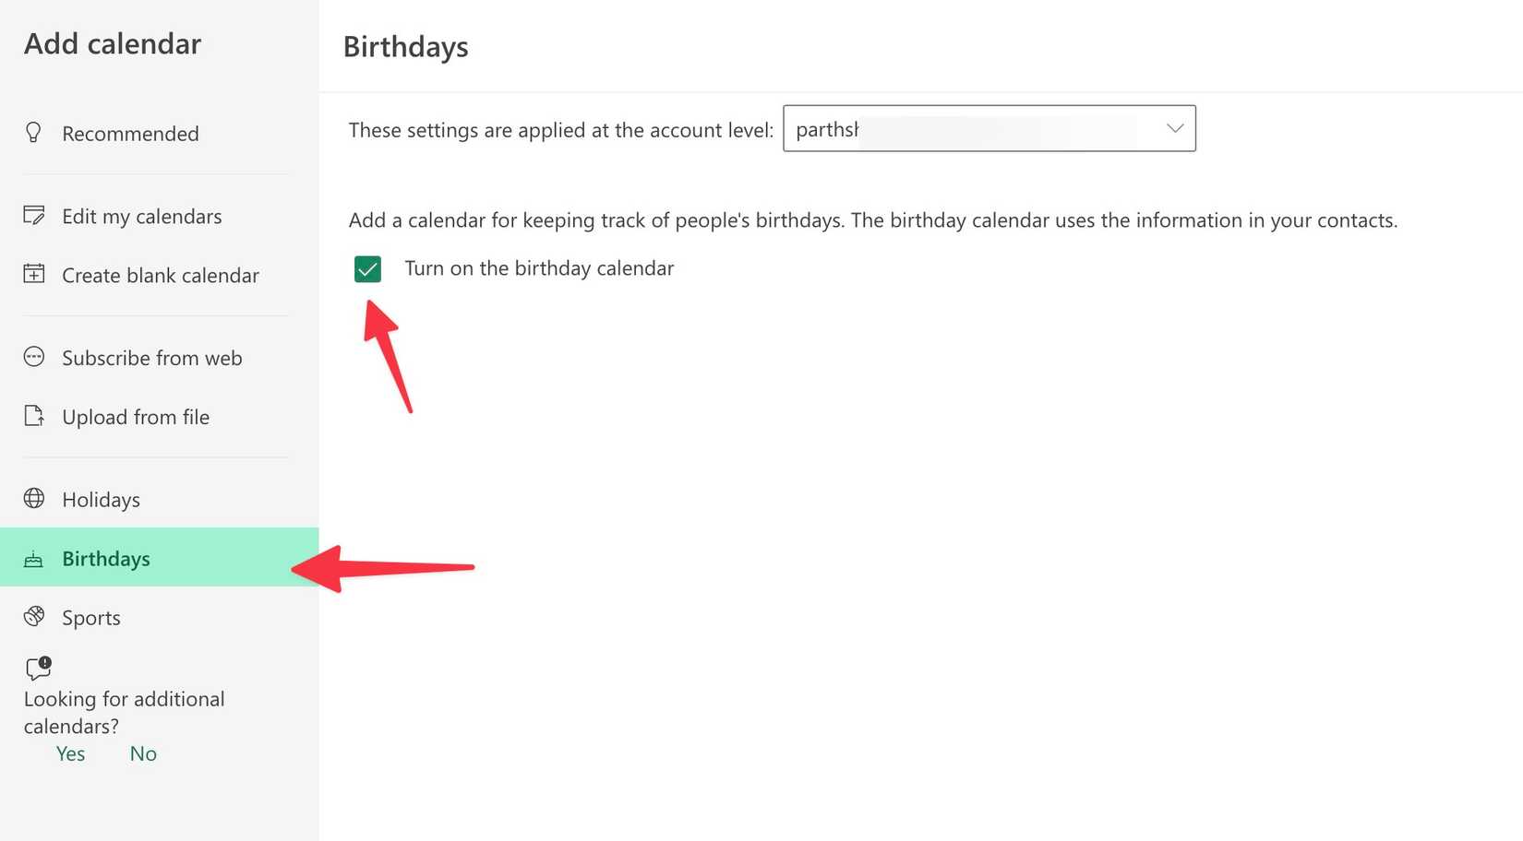Select the Subscribe from web icon

point(33,358)
